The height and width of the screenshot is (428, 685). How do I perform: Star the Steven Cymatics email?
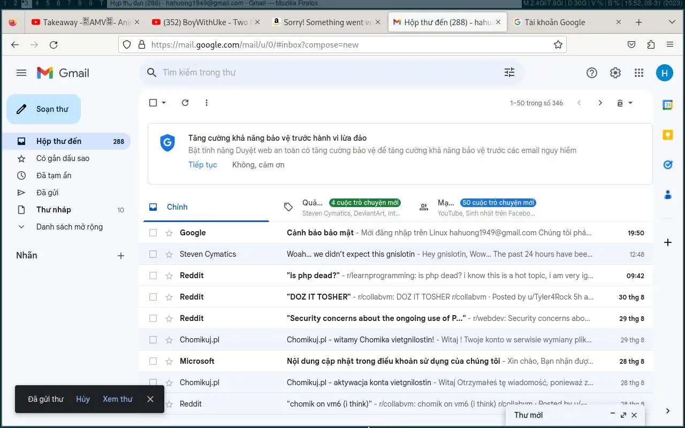click(169, 254)
